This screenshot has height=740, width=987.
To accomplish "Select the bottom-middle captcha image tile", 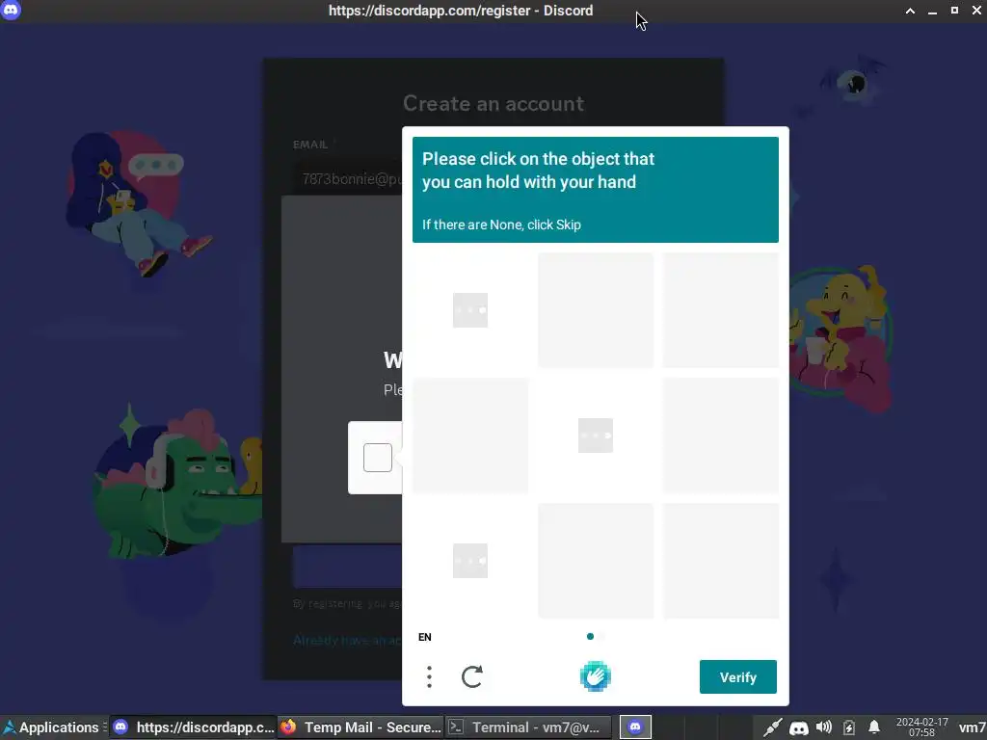I will click(596, 561).
